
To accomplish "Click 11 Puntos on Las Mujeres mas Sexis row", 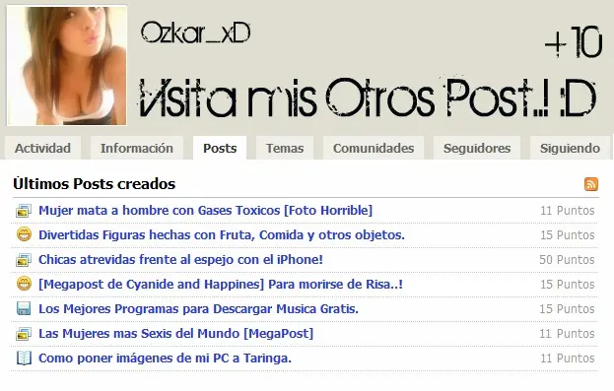I will [x=567, y=334].
